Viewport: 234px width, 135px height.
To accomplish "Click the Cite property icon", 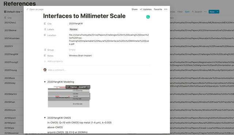I will [x=45, y=24].
